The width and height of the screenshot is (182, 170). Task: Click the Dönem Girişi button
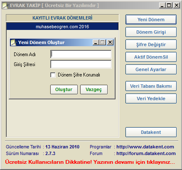point(151,32)
